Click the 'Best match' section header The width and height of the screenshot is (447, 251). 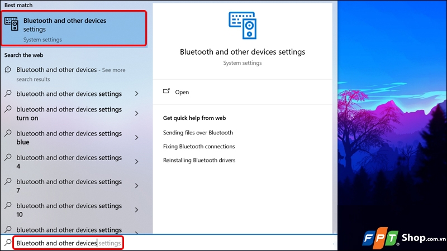coord(18,5)
